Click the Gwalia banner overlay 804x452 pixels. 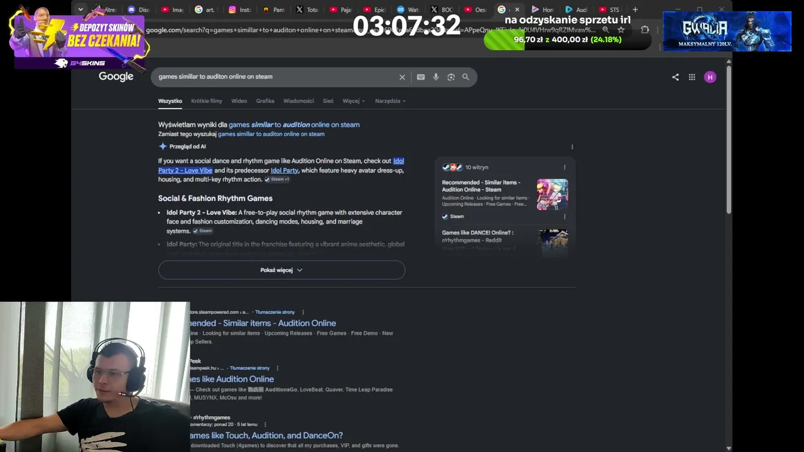click(727, 31)
